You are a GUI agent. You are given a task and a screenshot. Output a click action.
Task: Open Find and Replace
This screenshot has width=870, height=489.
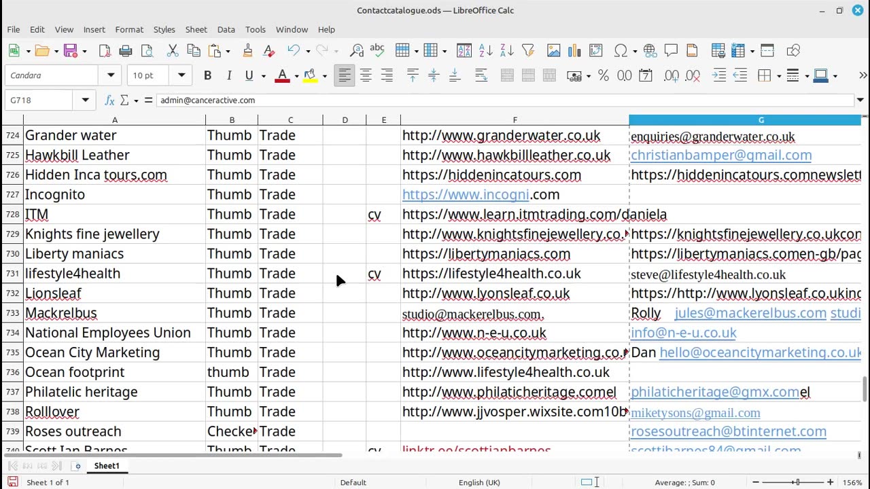click(357, 51)
